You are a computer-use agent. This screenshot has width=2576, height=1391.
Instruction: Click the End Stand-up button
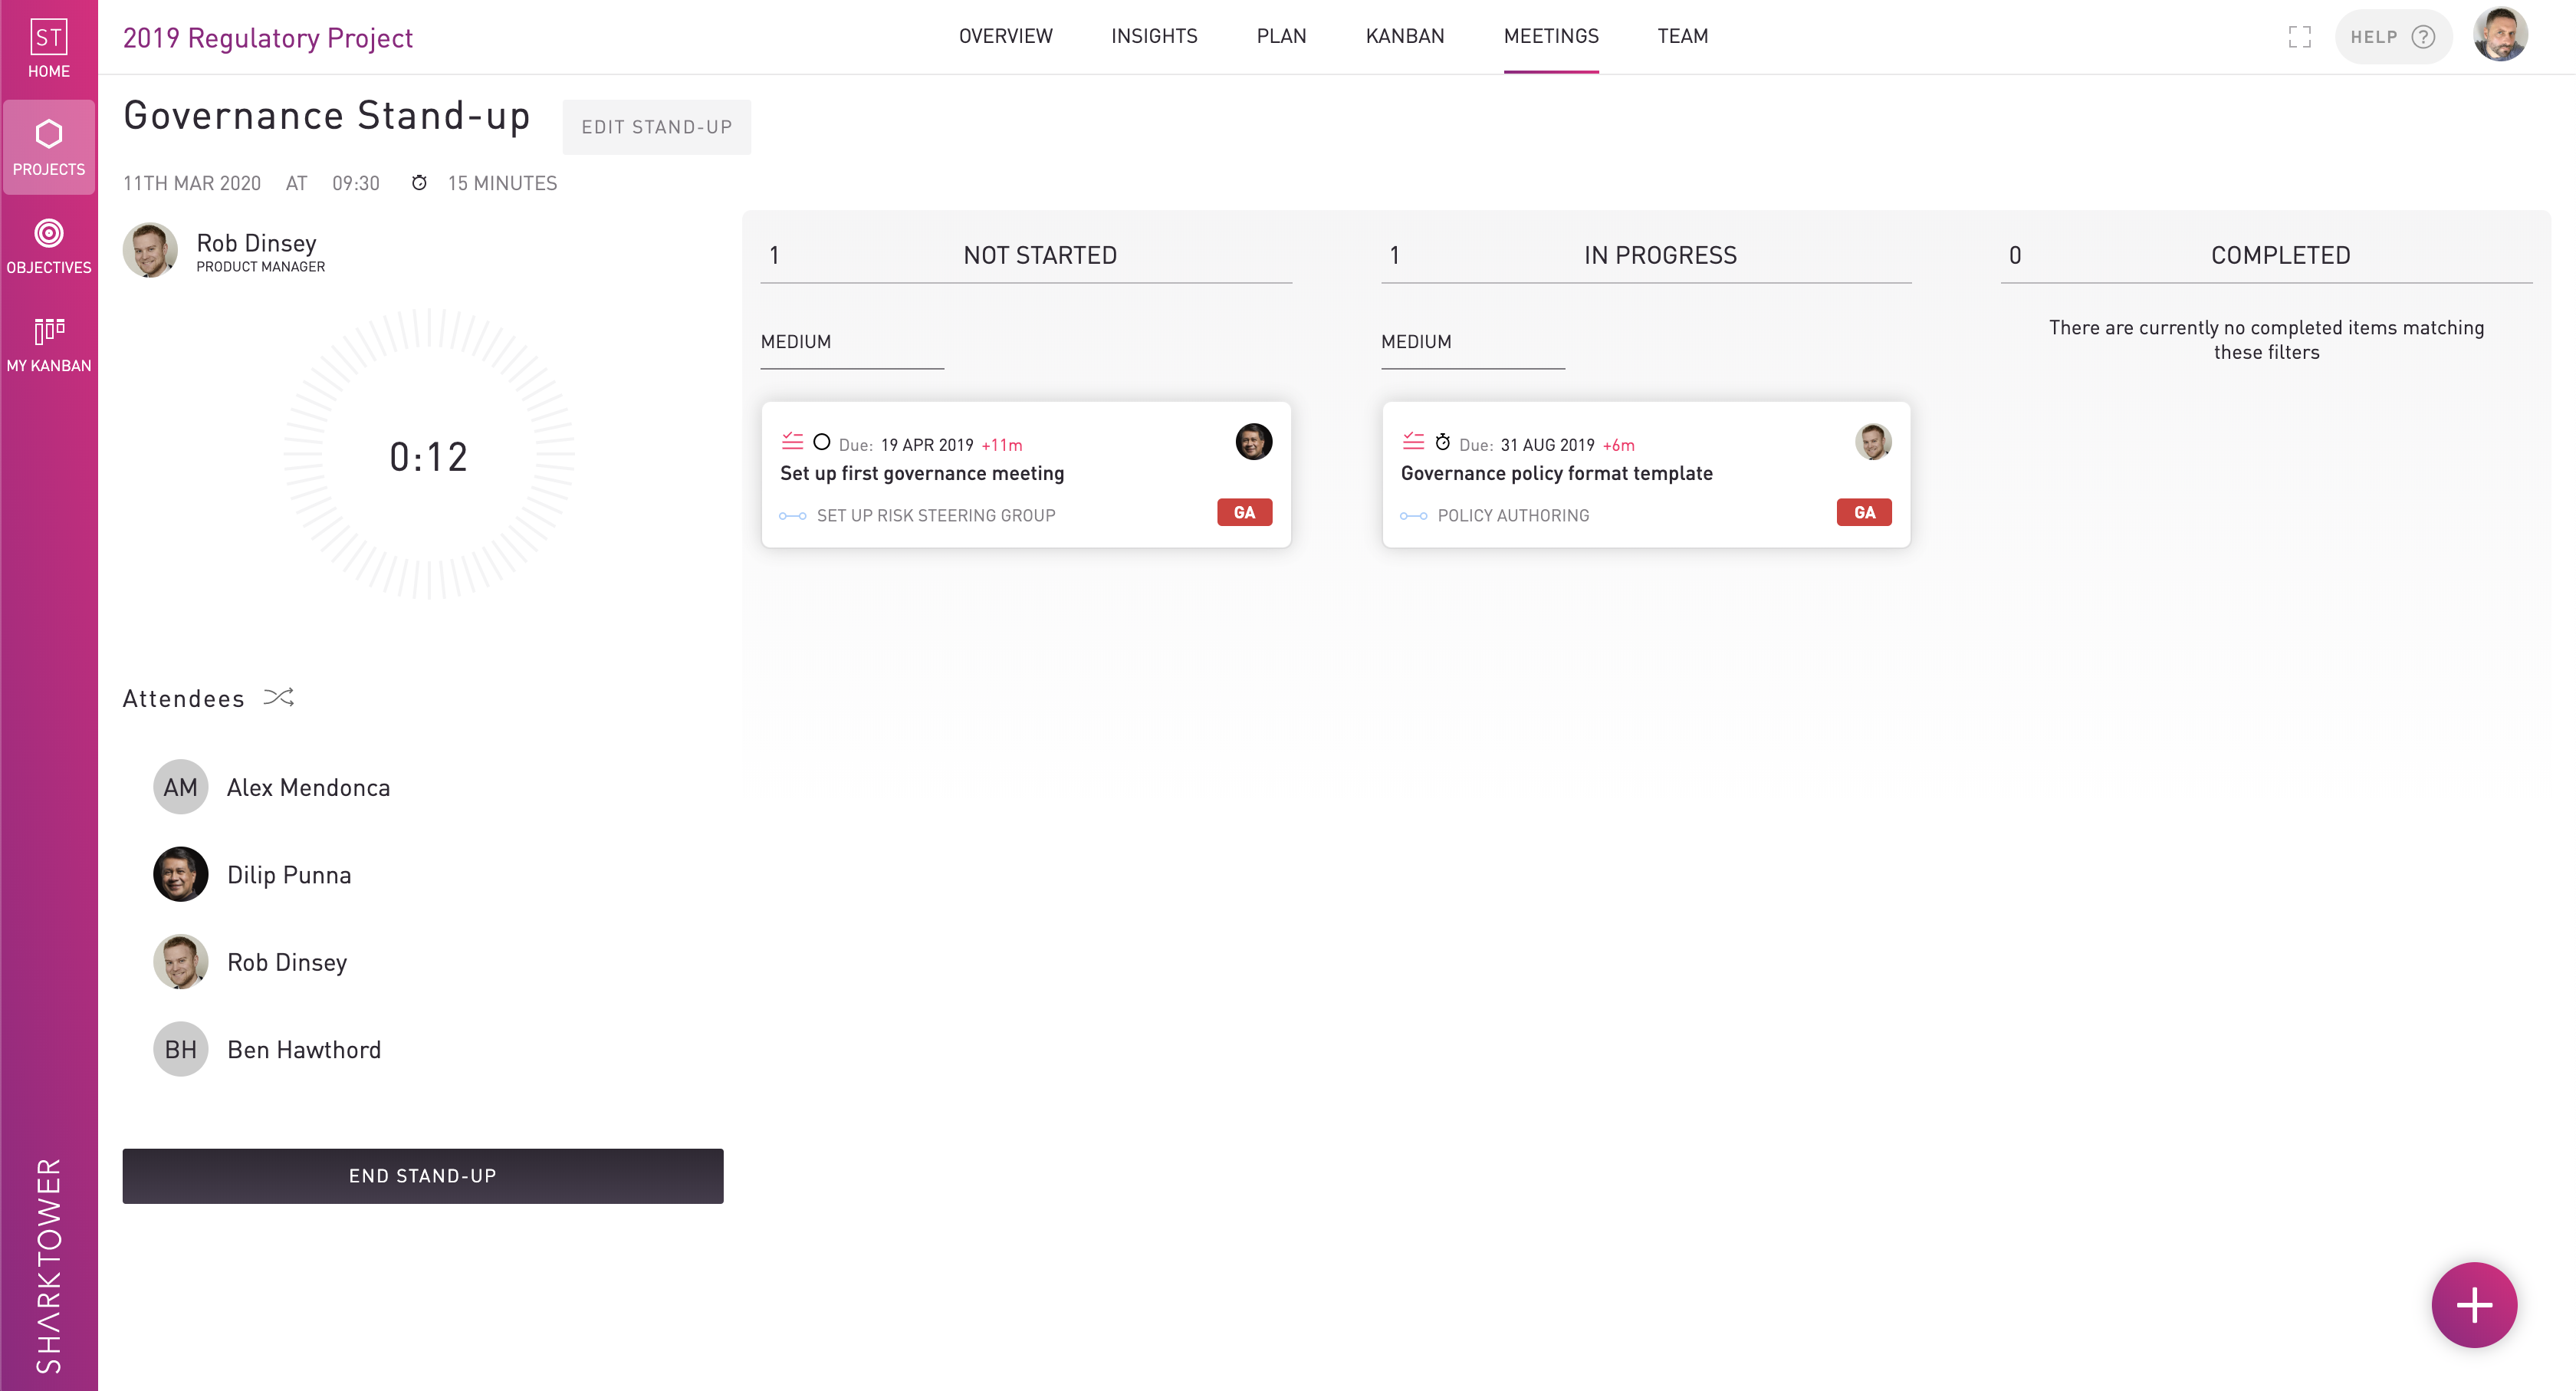click(422, 1176)
